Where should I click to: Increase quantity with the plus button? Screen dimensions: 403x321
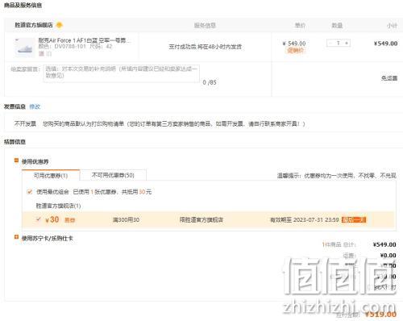(347, 43)
